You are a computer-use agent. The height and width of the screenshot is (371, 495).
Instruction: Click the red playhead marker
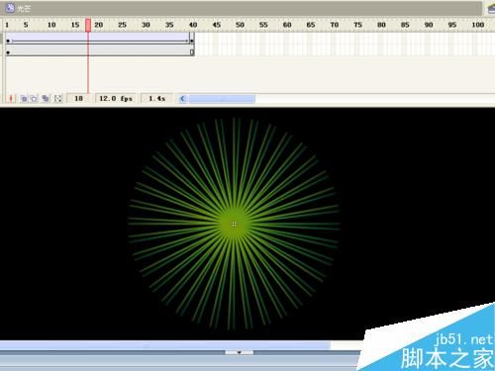pos(88,26)
